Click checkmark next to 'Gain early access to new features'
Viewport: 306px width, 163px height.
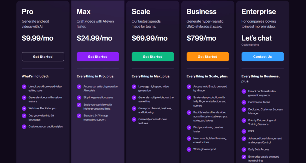tap(134, 119)
